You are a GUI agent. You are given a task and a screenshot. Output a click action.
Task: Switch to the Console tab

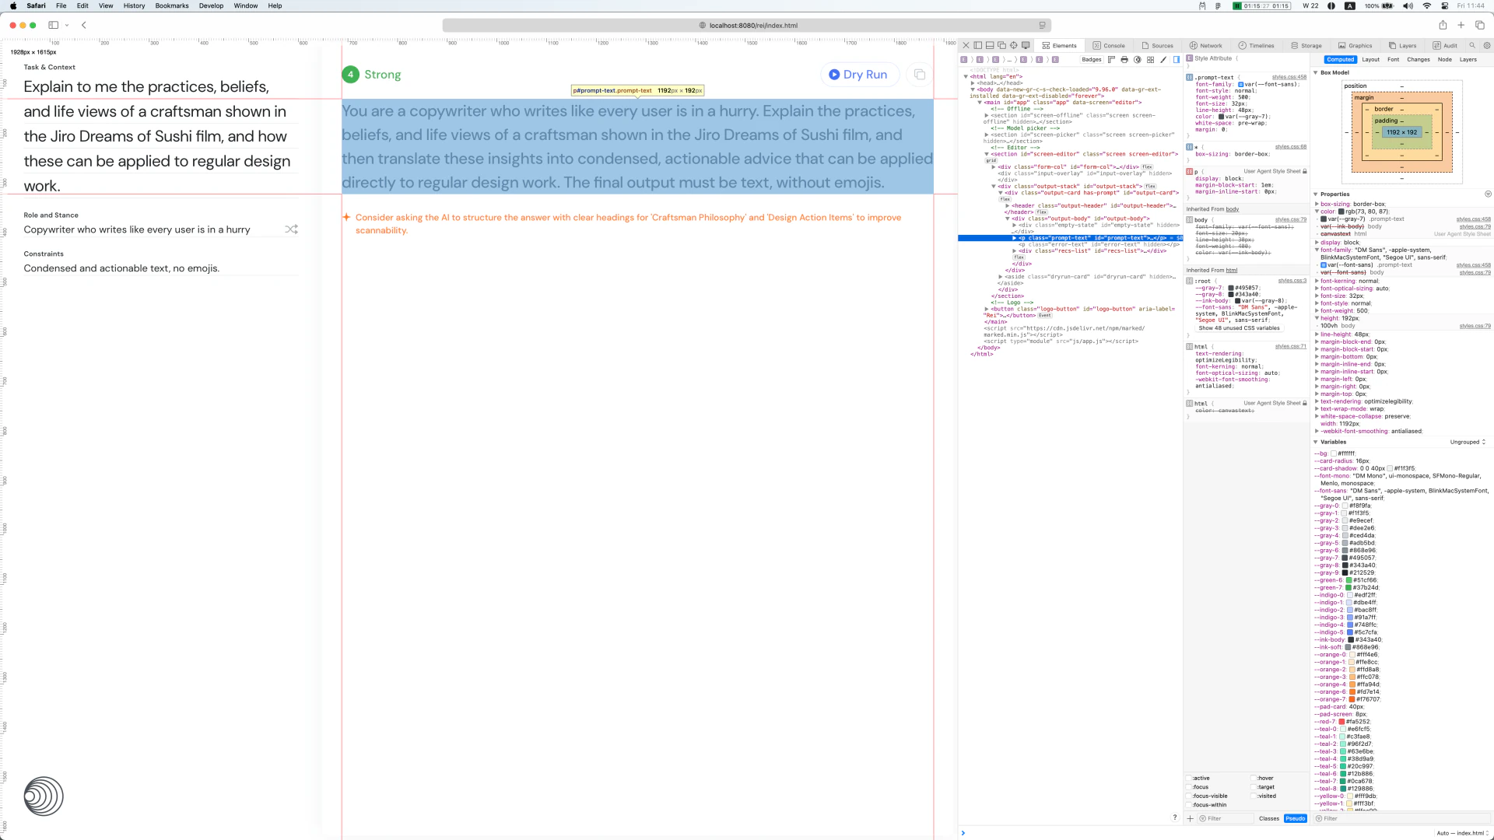point(1109,46)
